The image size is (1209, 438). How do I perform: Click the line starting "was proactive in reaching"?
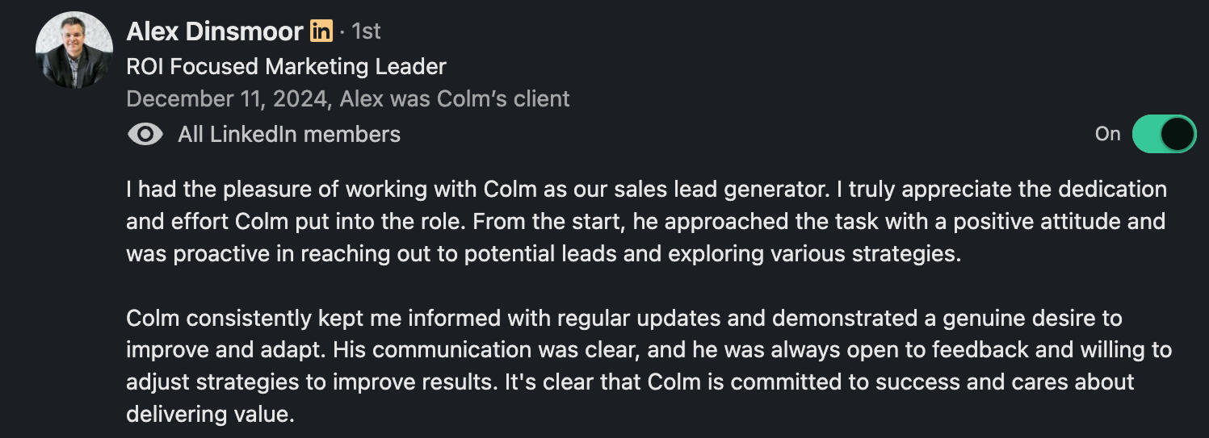tap(544, 253)
